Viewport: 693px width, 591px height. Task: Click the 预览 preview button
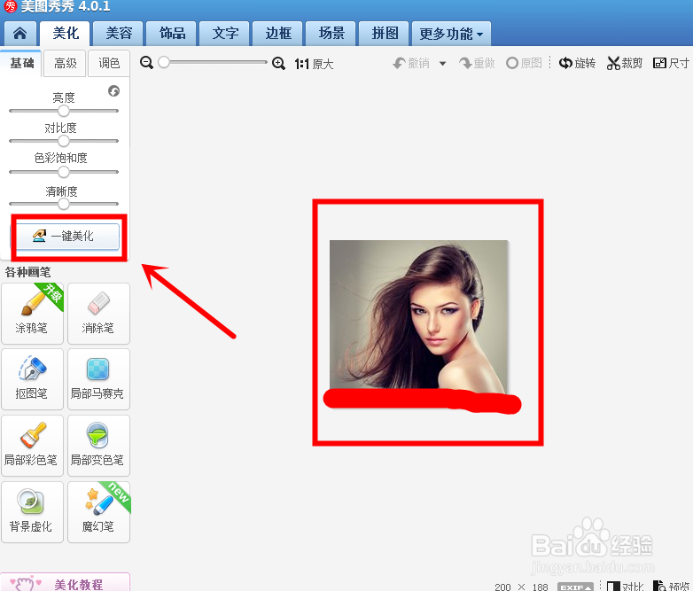tap(672, 587)
